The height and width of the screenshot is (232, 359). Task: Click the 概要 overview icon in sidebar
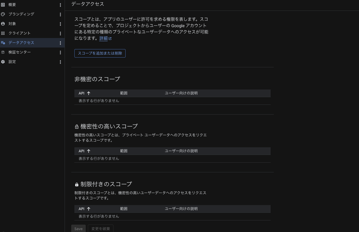[x=3, y=5]
